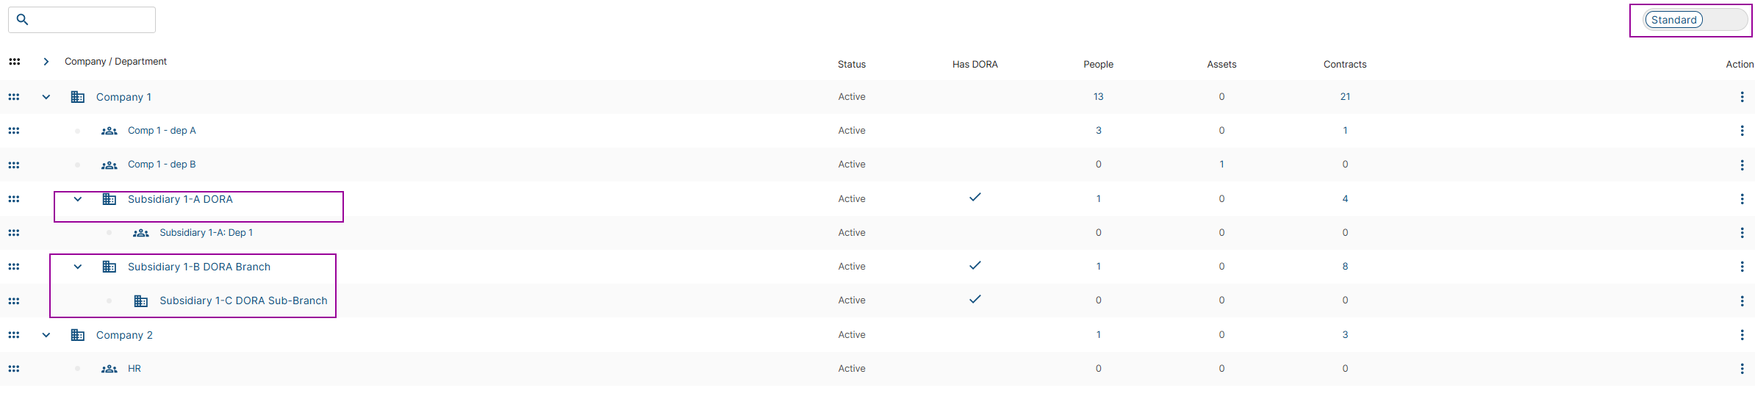This screenshot has height=396, width=1755.
Task: Toggle the Standard view switch
Action: tap(1695, 20)
